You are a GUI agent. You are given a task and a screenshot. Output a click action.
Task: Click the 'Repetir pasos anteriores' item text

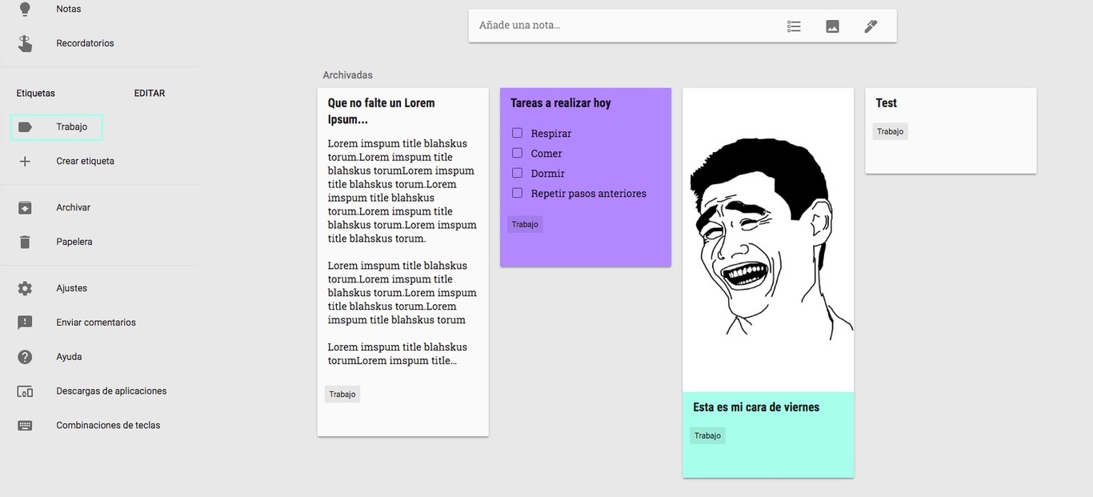tap(589, 194)
